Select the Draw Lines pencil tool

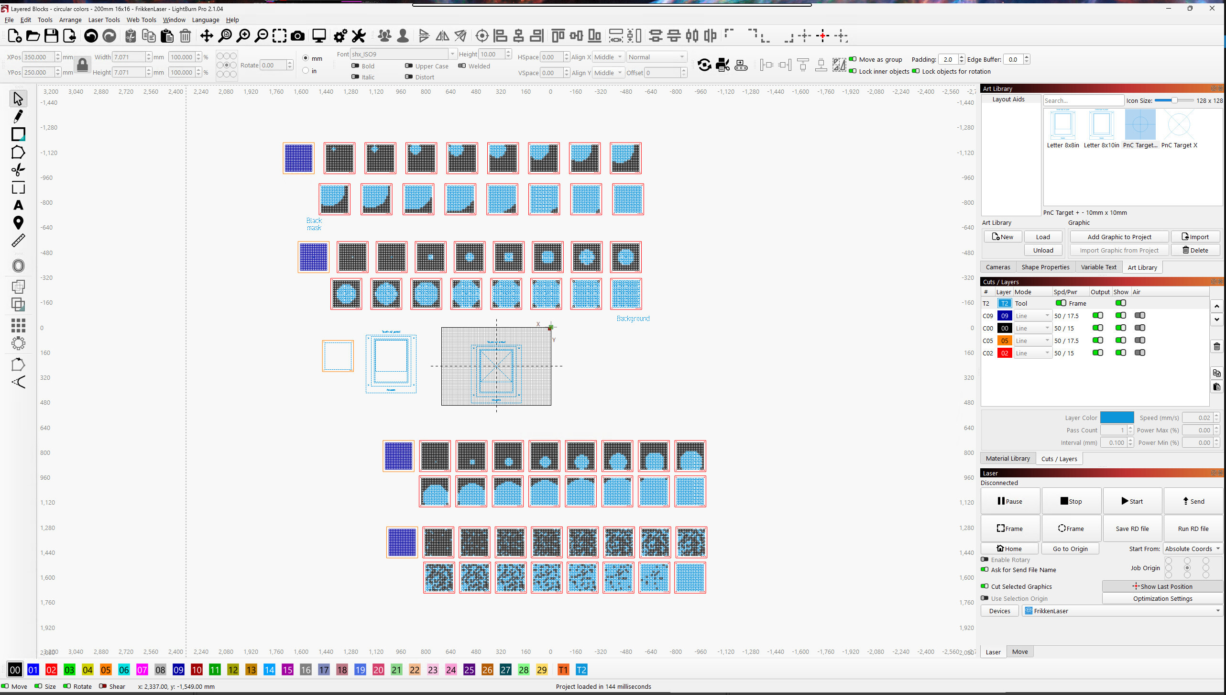[x=18, y=116]
